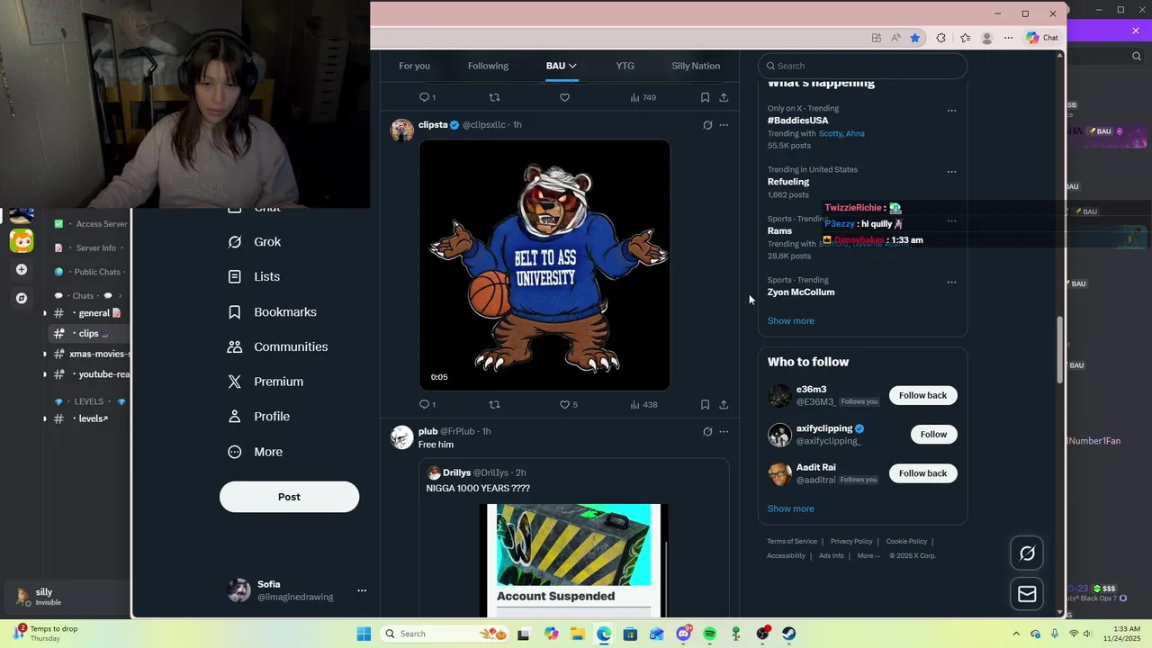This screenshot has width=1152, height=648.
Task: Reply to the clipsta bear post
Action: 427,405
